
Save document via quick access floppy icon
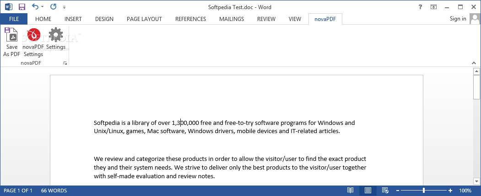(22, 7)
